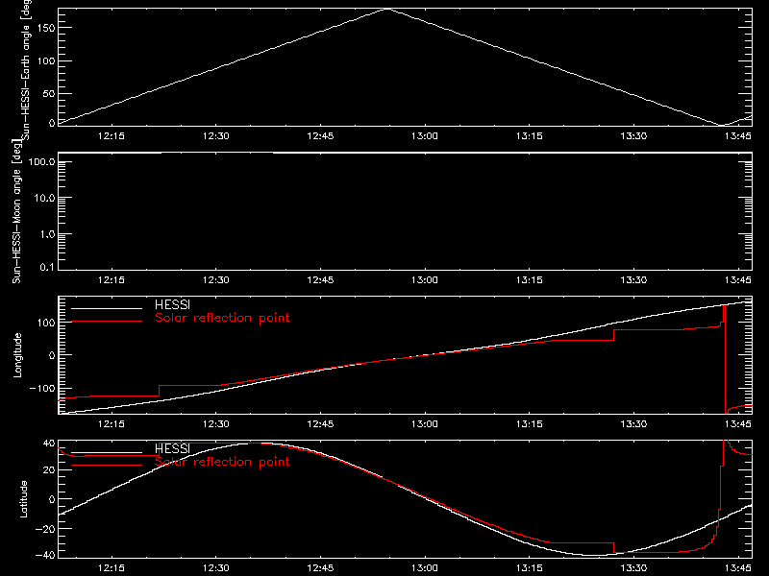769x576 pixels.
Task: Pick red legend line in Latitude plot
Action: [107, 466]
